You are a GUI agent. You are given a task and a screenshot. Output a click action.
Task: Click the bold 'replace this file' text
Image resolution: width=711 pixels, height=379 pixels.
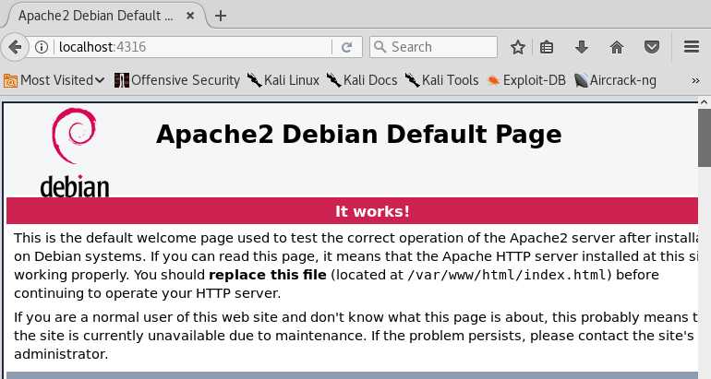pos(268,275)
